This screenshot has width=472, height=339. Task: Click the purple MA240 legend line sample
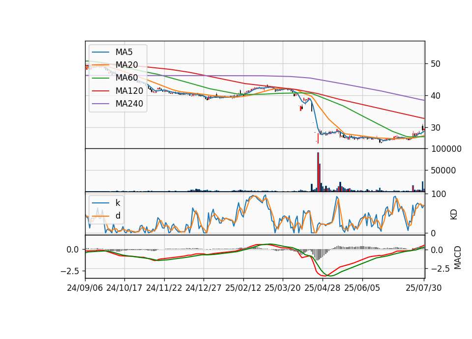(x=100, y=104)
